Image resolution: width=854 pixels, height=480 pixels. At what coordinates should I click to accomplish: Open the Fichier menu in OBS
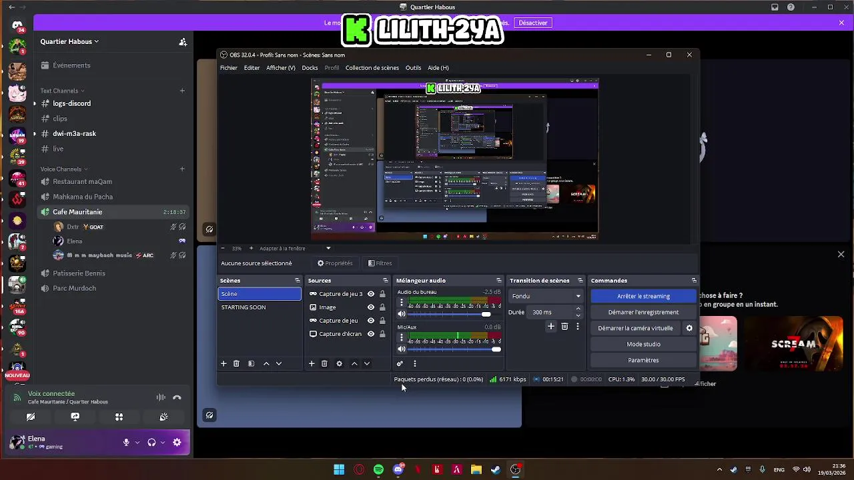[229, 67]
